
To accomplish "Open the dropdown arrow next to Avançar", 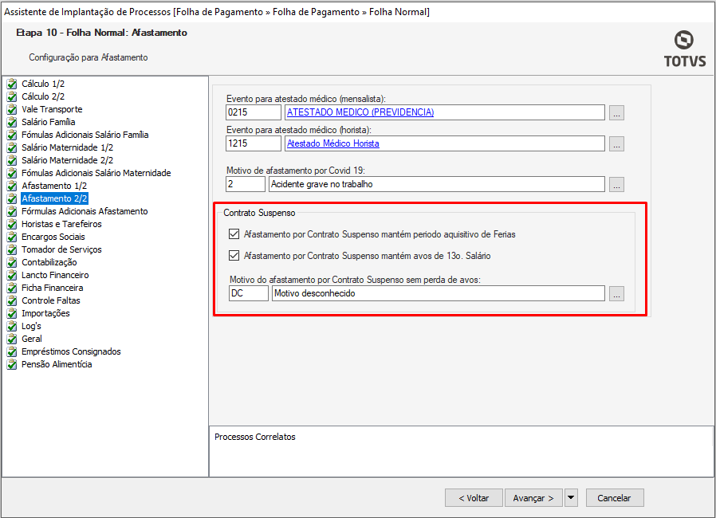I will coord(571,498).
